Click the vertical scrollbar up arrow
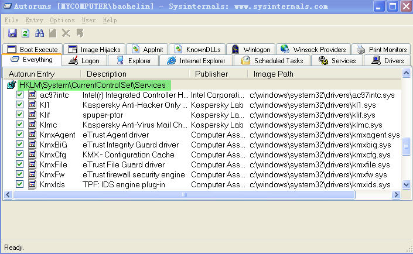 click(406, 73)
